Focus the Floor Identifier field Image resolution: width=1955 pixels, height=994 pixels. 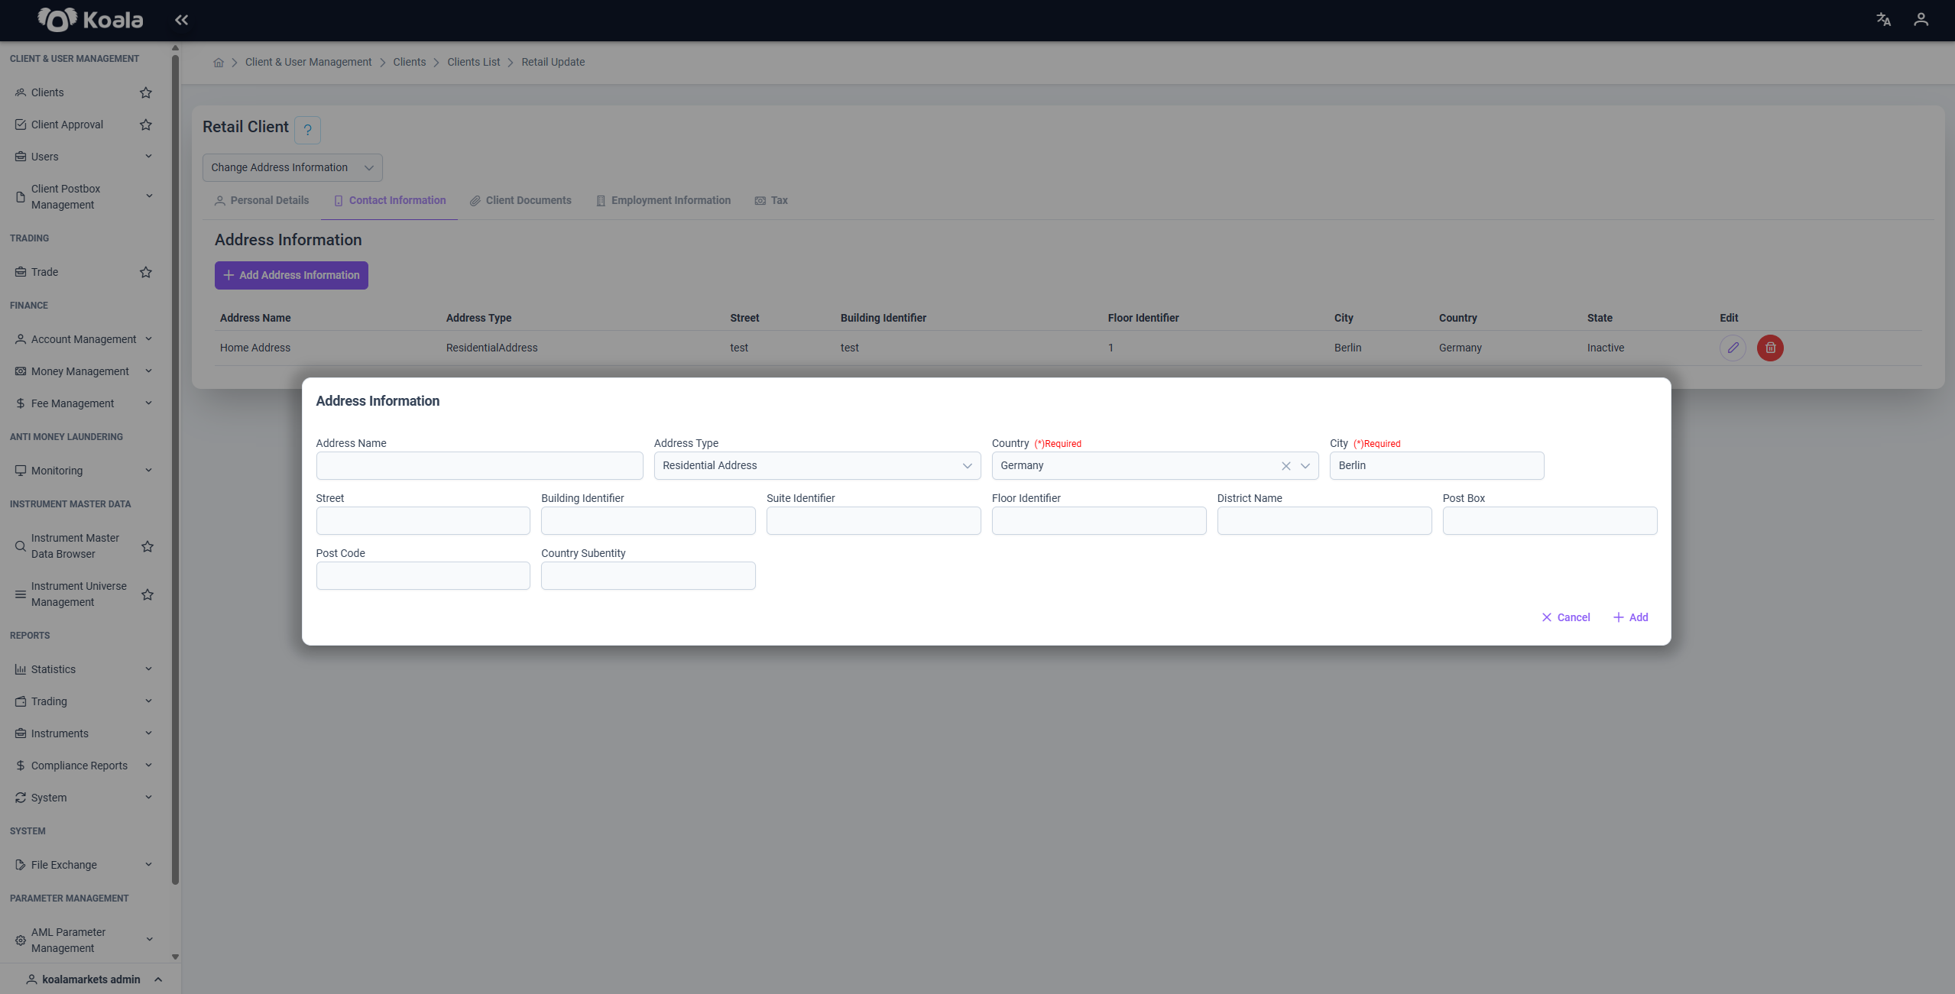tap(1099, 521)
